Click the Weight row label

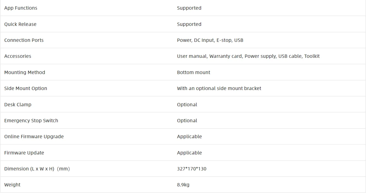point(12,185)
